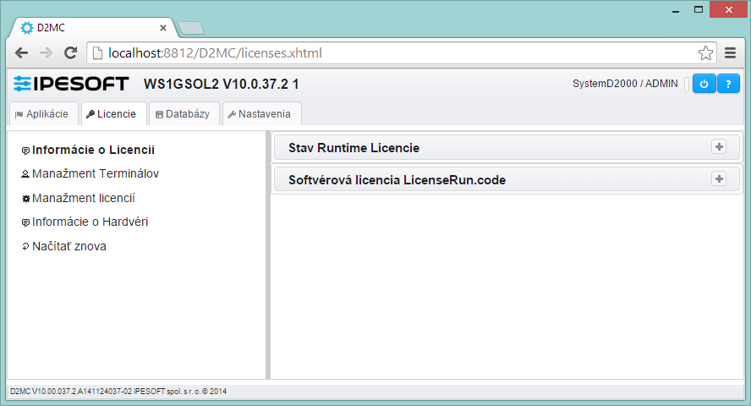The width and height of the screenshot is (751, 406).
Task: Click the address bar URL field
Action: tap(397, 53)
